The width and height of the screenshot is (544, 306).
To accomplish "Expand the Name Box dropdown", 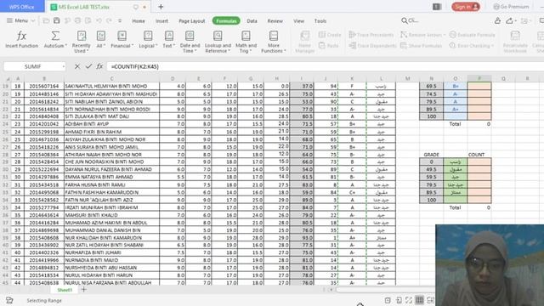I will coord(63,66).
